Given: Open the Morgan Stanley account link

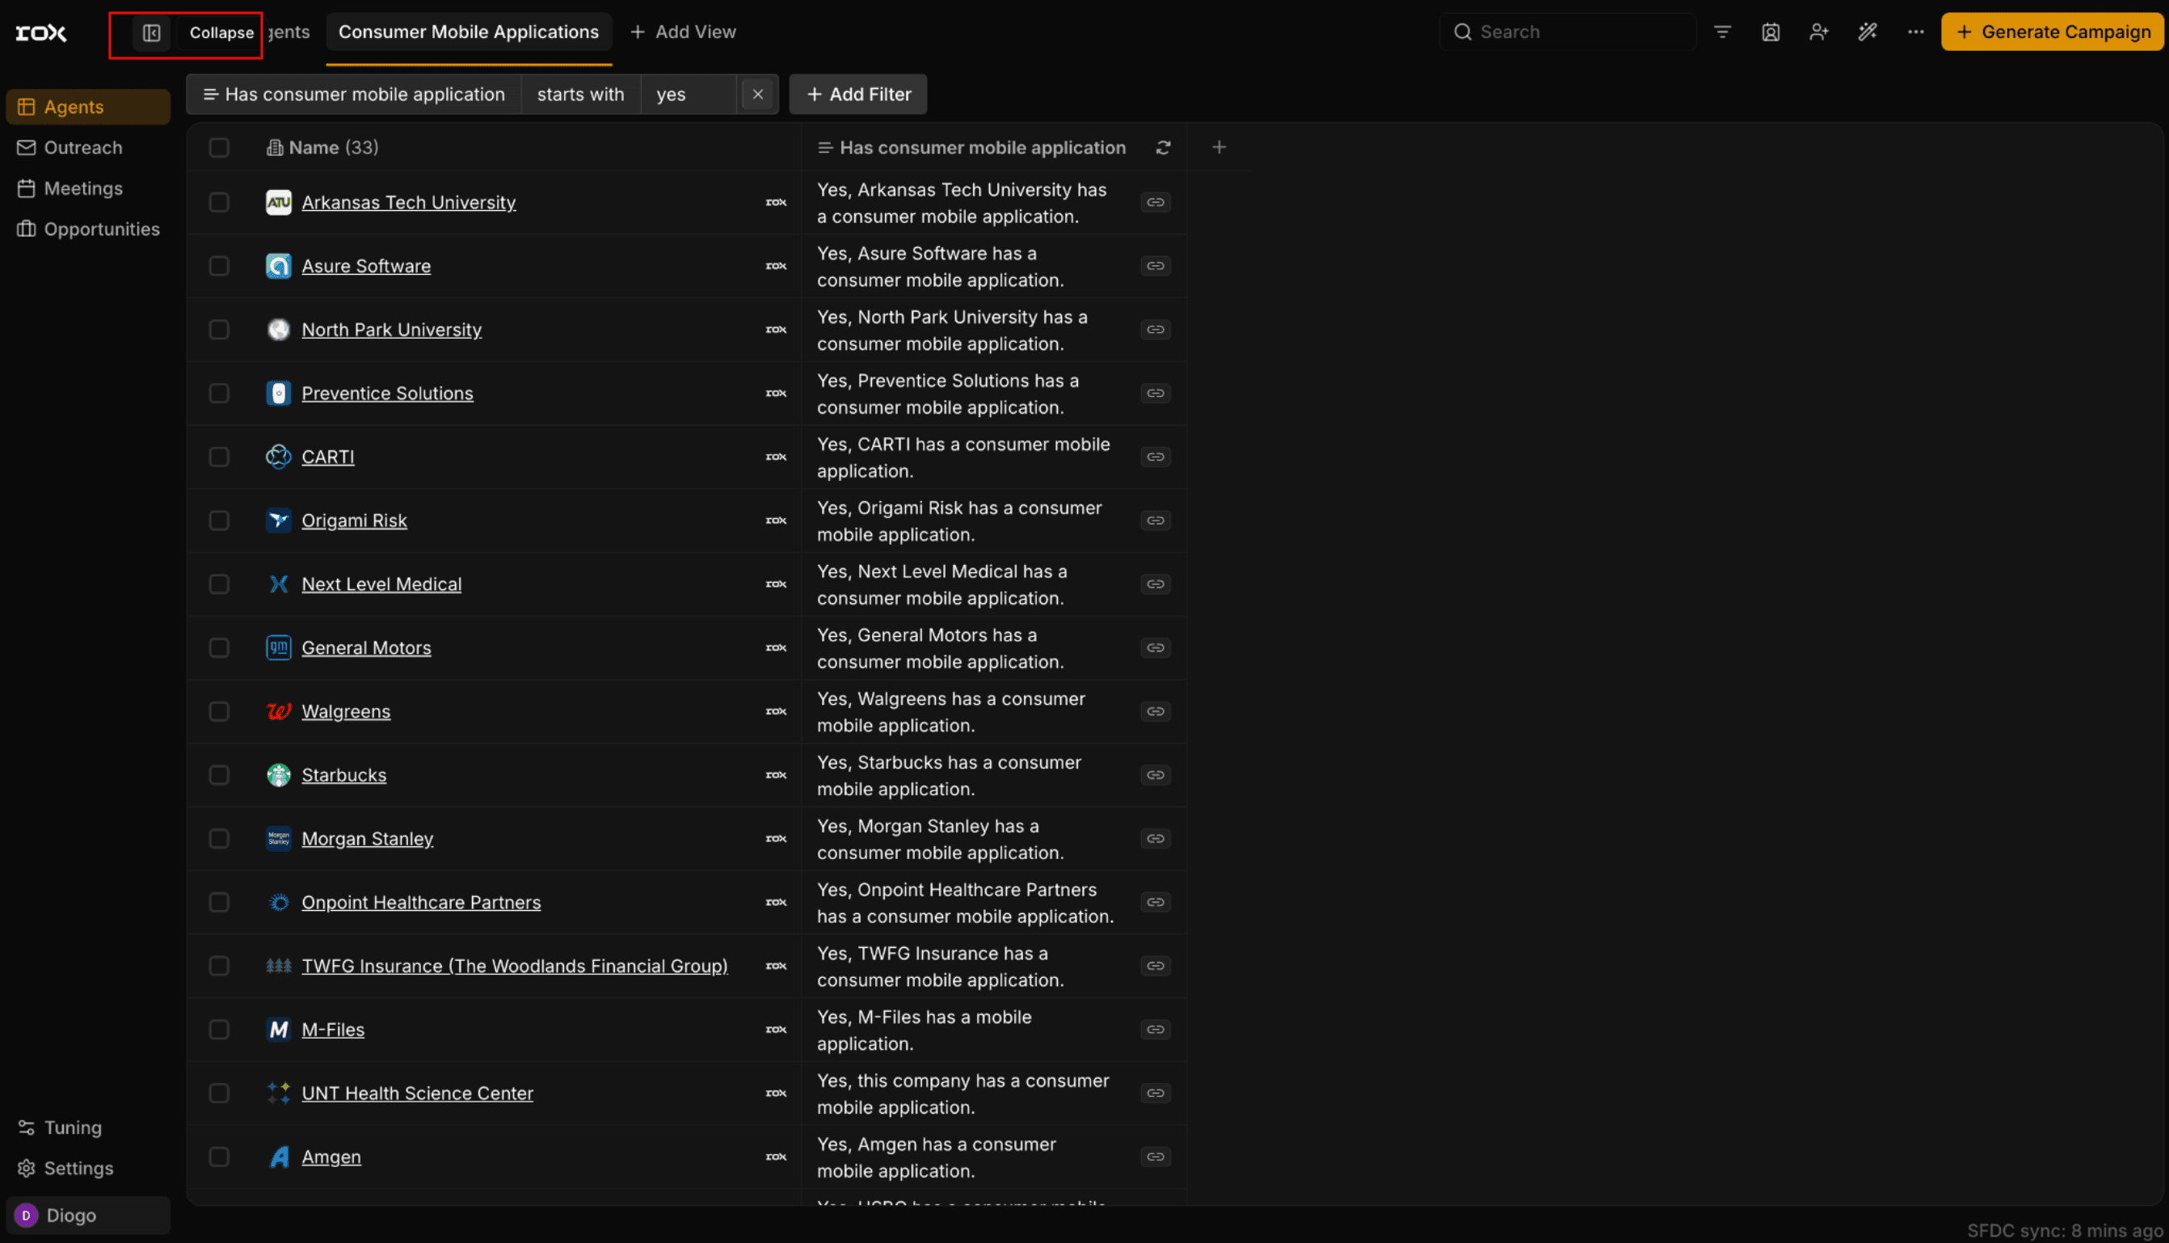Looking at the screenshot, I should click(367, 838).
